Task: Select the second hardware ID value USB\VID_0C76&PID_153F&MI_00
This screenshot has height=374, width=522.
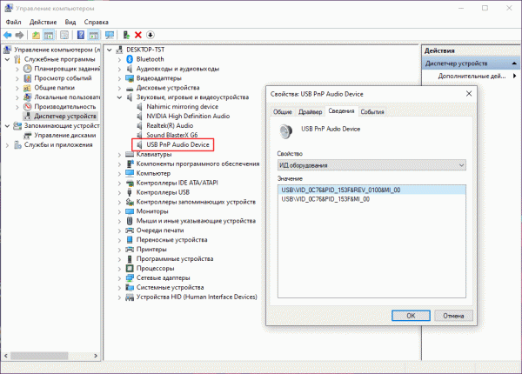Action: [x=325, y=198]
